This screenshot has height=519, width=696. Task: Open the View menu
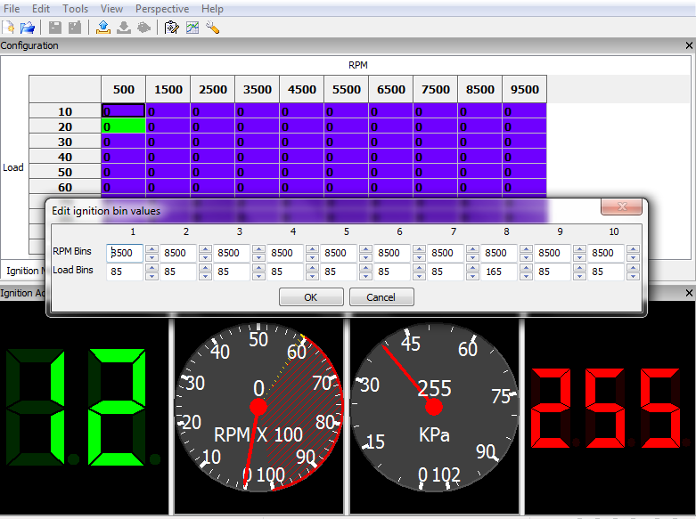[x=111, y=8]
